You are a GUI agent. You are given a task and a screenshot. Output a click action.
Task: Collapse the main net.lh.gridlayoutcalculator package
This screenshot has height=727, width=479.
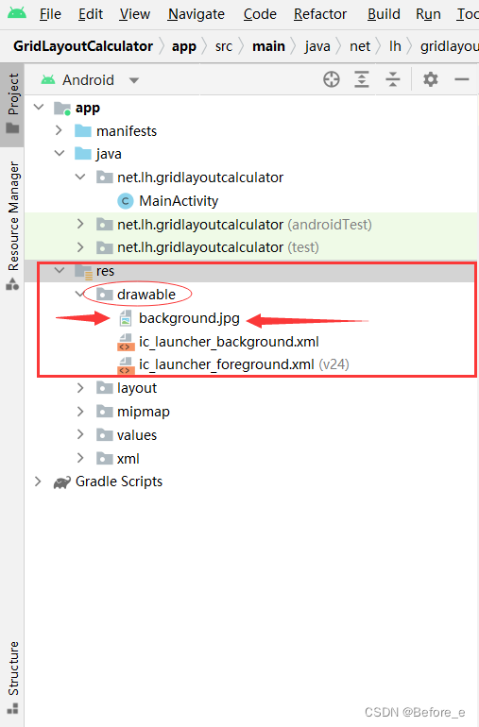coord(80,178)
